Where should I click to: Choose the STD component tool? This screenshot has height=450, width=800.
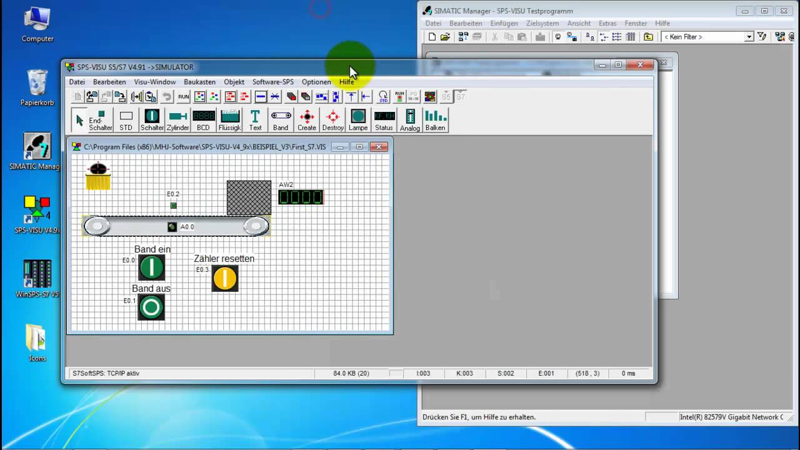tap(126, 120)
